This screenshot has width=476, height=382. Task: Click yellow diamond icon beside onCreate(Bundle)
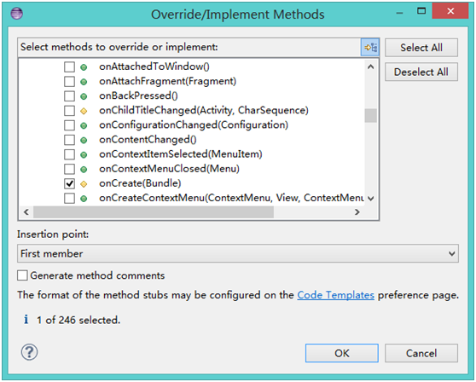pos(84,184)
